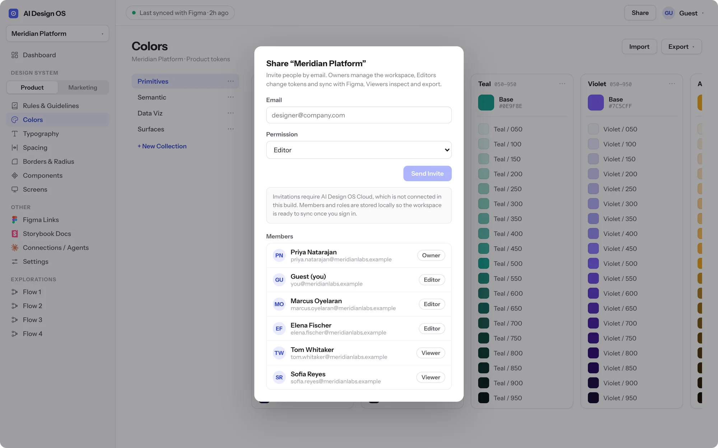Viewport: 718px width, 448px height.
Task: Open the Semantic collection options menu
Action: 230,97
